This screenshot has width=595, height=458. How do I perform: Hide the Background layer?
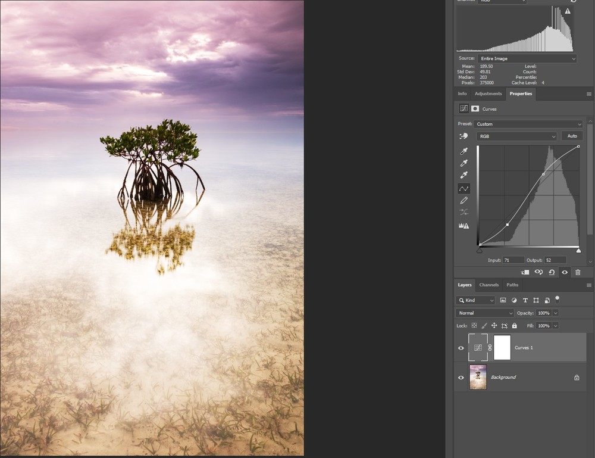pyautogui.click(x=461, y=378)
